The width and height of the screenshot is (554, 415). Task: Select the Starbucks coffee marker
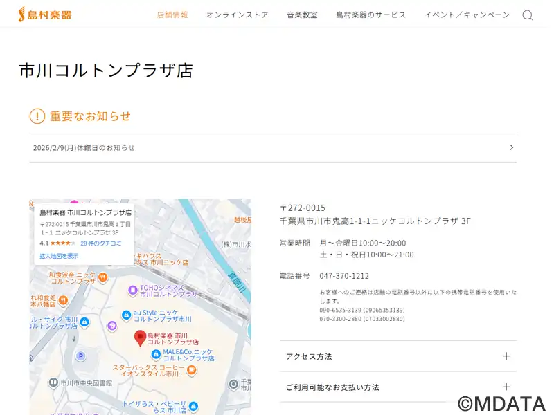[192, 370]
